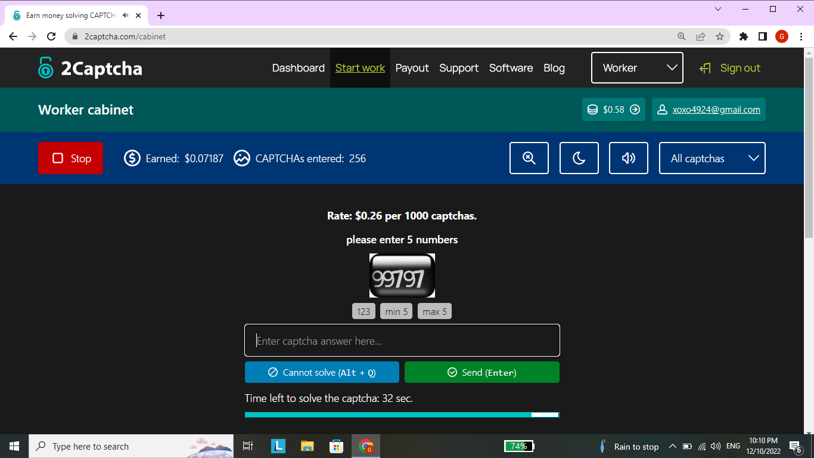Go back with the browser back arrow
This screenshot has height=458, width=814.
(13, 36)
